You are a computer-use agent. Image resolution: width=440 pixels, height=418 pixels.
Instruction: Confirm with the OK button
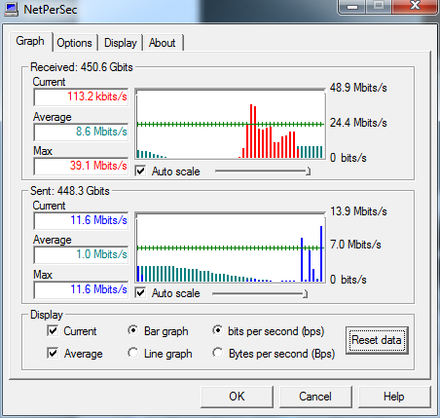[x=237, y=397]
